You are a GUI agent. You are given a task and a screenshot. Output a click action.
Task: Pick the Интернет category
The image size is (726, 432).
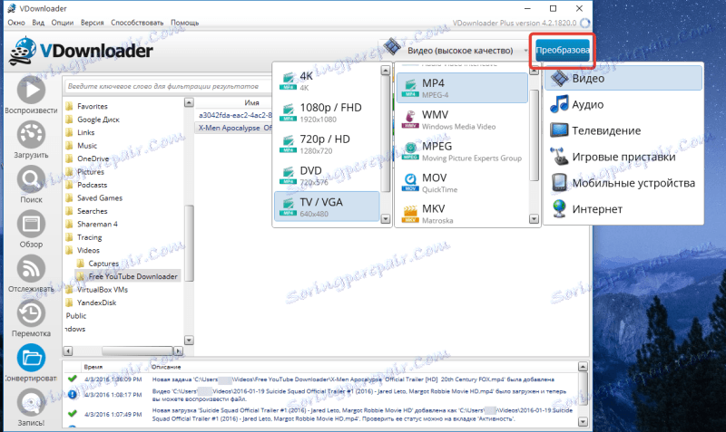[x=623, y=209]
